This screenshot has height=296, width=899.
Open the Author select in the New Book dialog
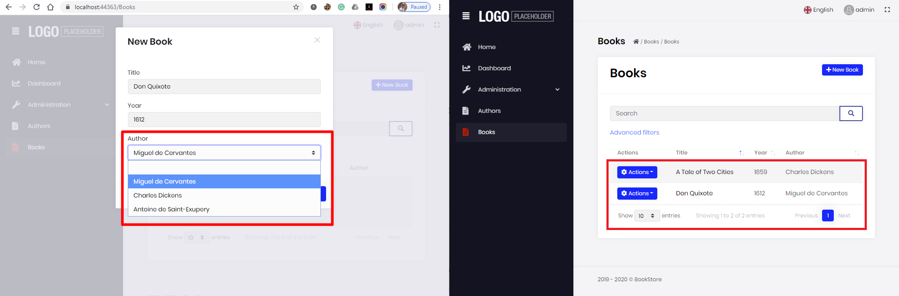[x=224, y=153]
